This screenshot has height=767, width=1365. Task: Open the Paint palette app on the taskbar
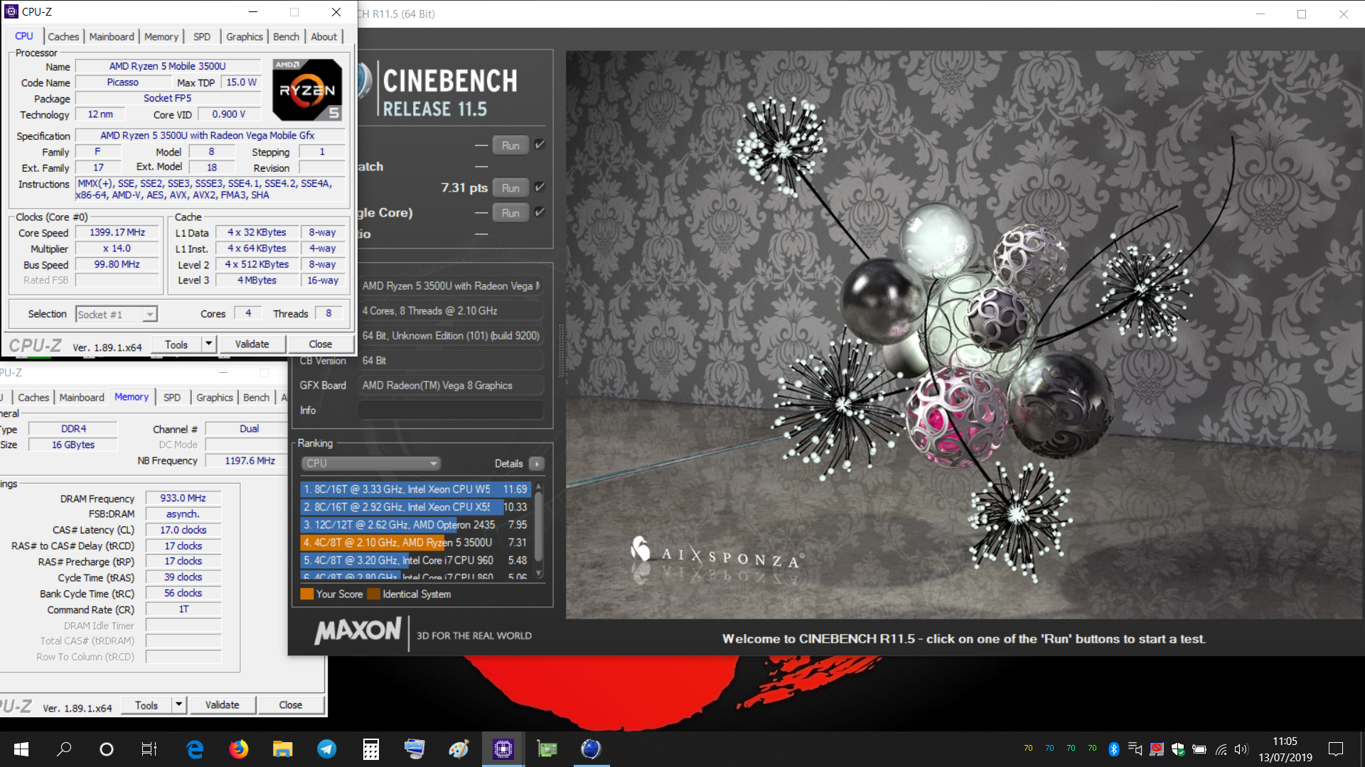[x=459, y=749]
